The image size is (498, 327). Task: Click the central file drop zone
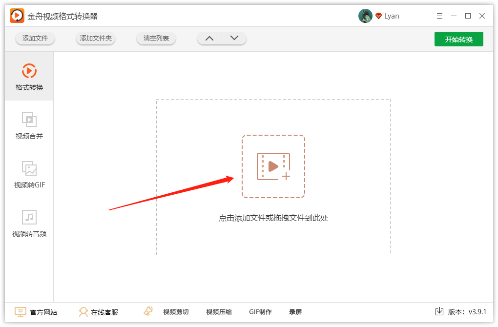tap(273, 166)
